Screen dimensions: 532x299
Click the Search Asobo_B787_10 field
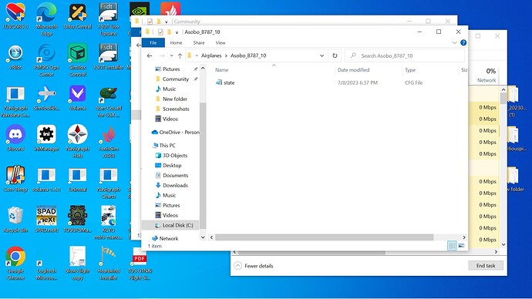click(405, 55)
